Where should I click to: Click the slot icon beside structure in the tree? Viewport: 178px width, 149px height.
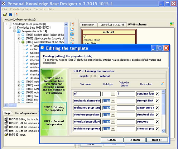(27, 78)
